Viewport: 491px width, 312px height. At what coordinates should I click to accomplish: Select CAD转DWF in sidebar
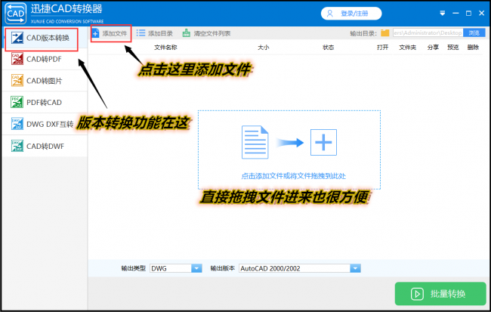pos(45,146)
